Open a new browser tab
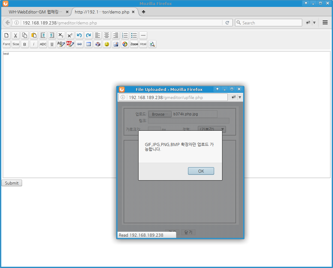 point(144,12)
